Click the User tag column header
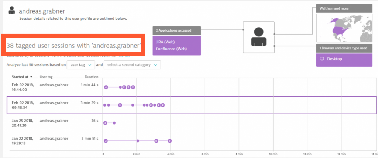The width and height of the screenshot is (378, 158). point(46,77)
